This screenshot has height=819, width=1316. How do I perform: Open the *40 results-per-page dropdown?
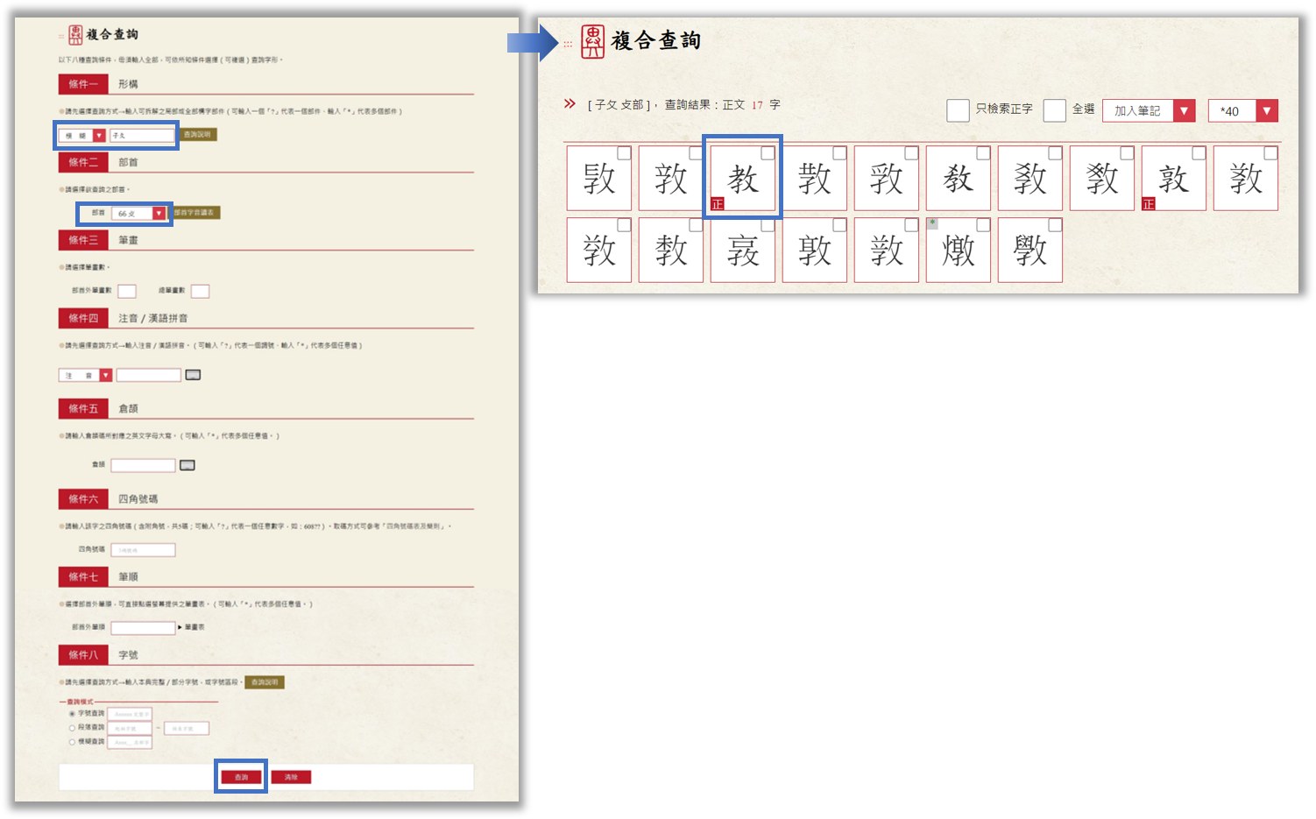1242,110
